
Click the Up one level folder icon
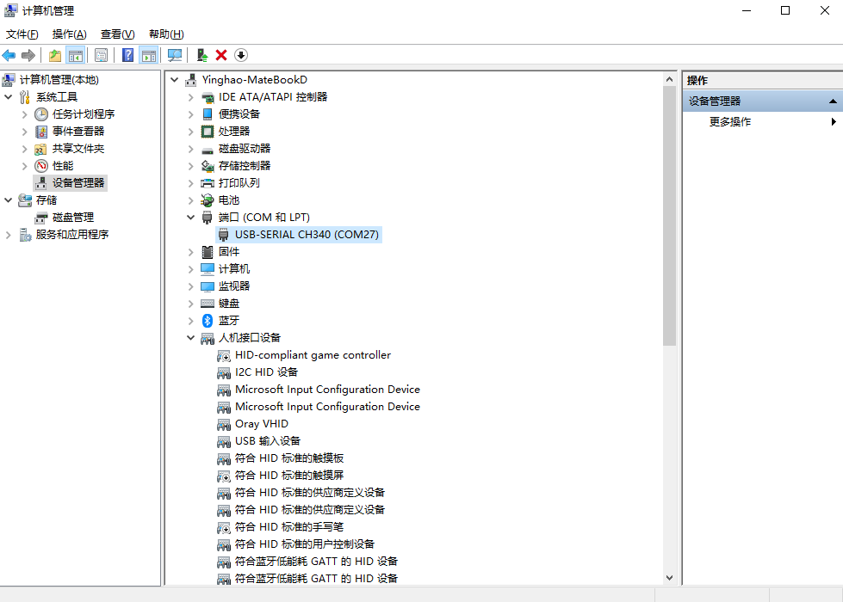pyautogui.click(x=55, y=55)
